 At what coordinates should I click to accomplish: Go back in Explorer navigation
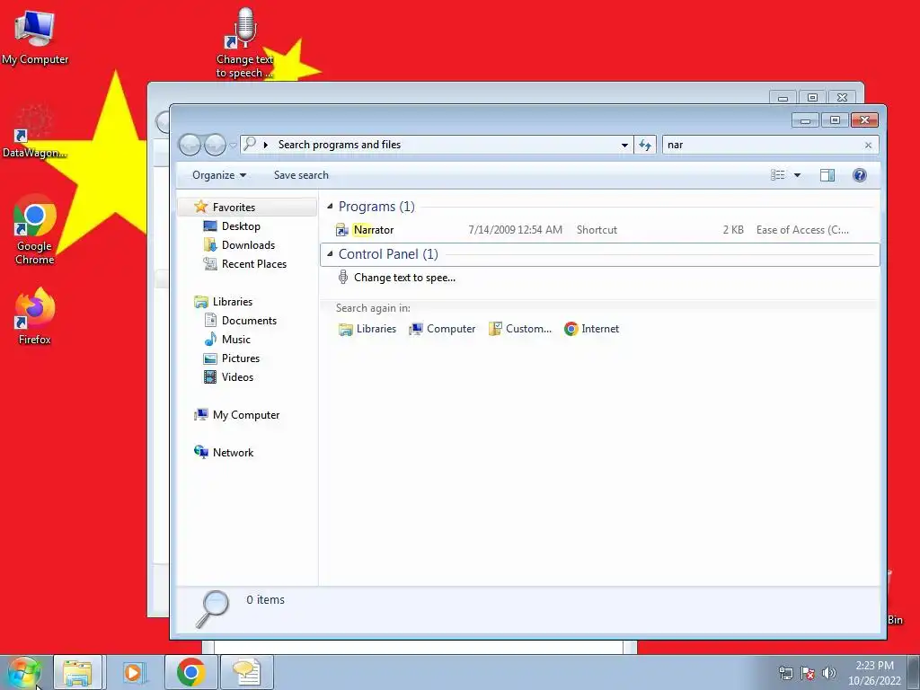click(190, 145)
